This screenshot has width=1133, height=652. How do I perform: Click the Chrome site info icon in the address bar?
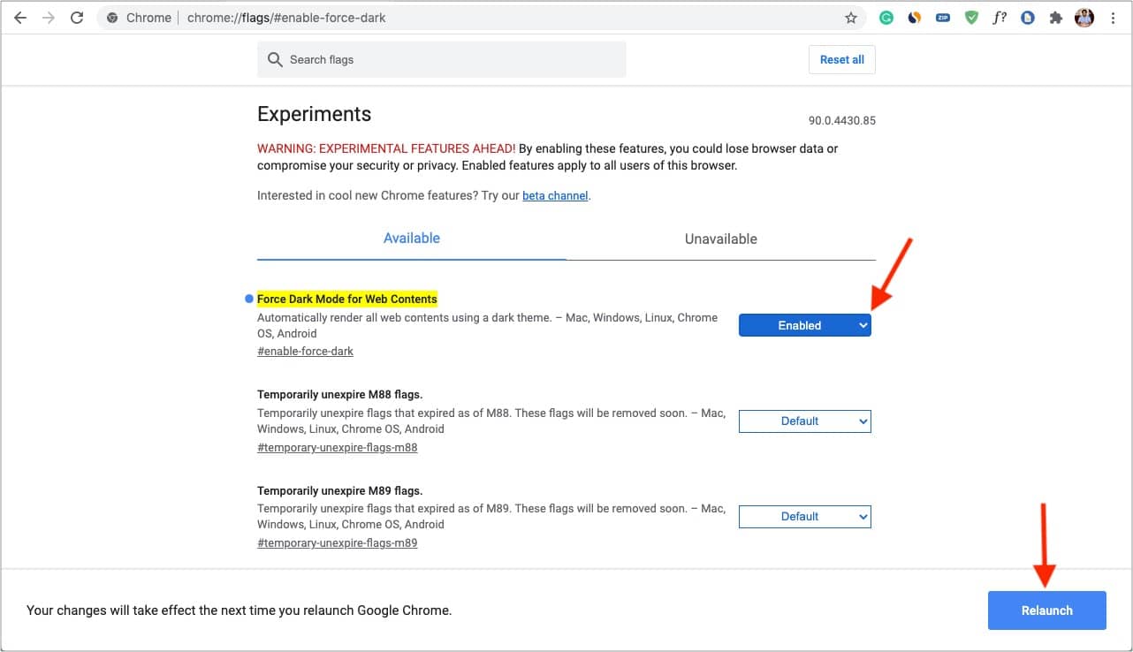112,18
